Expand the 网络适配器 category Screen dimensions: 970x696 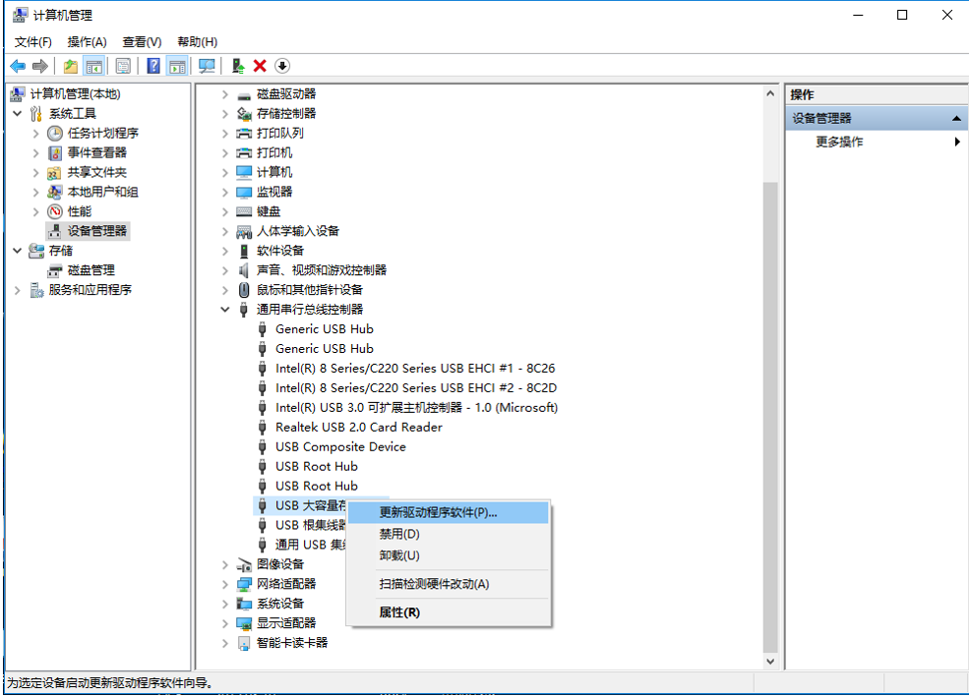point(225,584)
